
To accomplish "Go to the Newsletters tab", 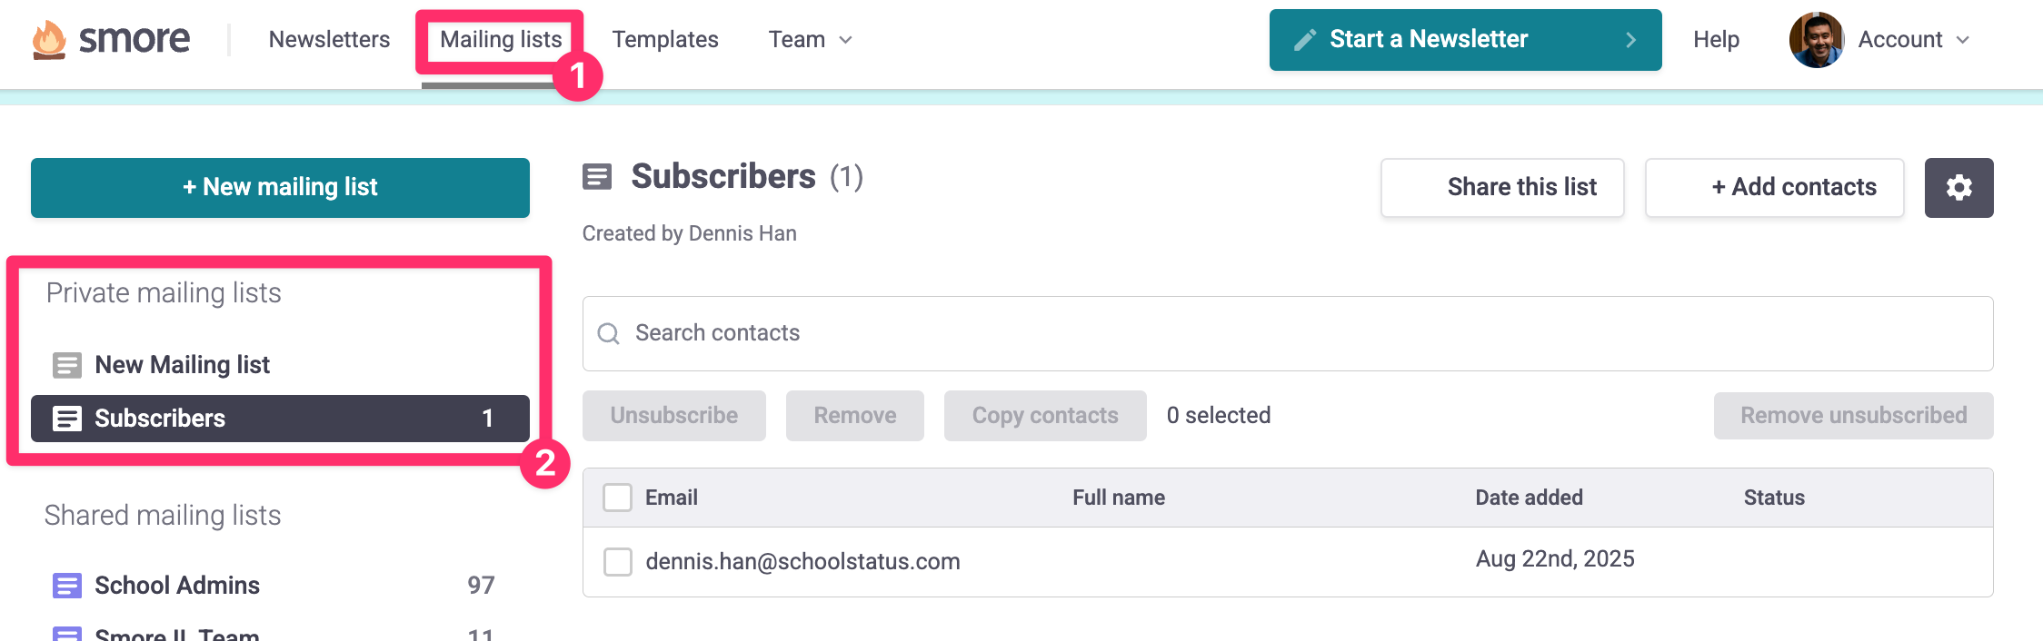I will pyautogui.click(x=329, y=40).
